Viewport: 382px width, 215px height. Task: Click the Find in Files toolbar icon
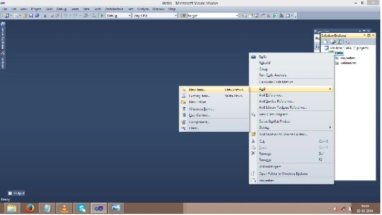[183, 16]
